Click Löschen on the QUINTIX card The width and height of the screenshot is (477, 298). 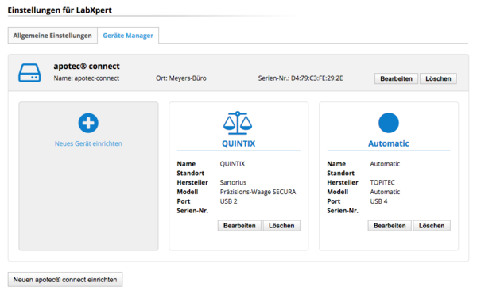(281, 226)
